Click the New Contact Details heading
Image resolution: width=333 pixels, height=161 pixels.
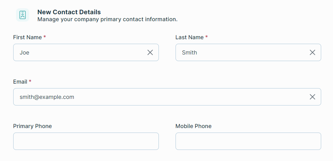[69, 12]
